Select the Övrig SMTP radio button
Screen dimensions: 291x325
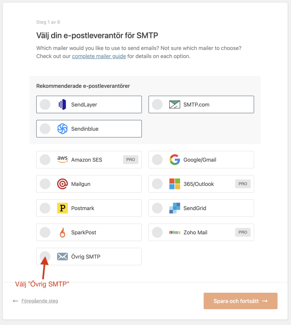45,256
